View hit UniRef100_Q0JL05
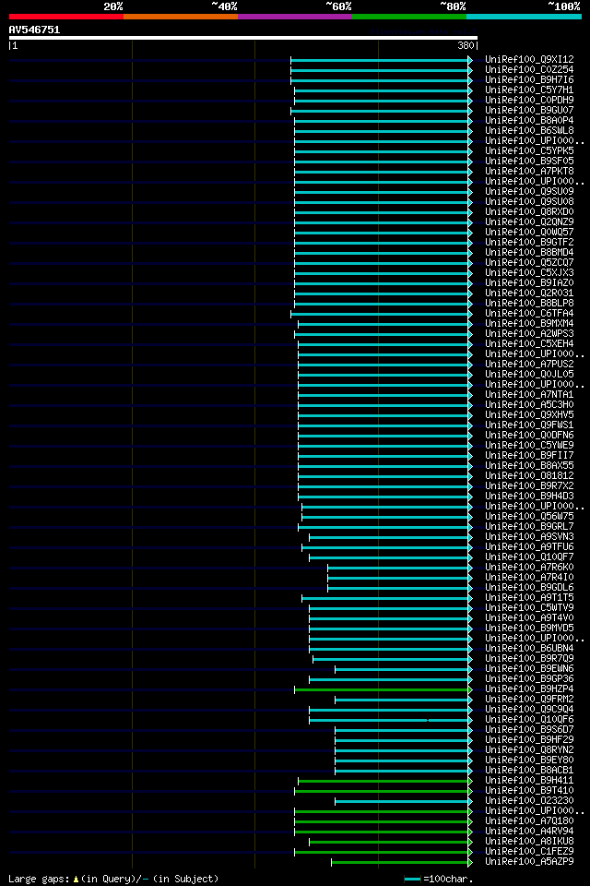This screenshot has height=886, width=590. [x=529, y=375]
